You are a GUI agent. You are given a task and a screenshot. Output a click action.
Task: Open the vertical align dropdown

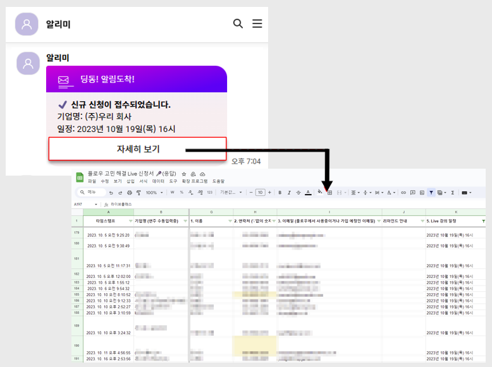367,193
